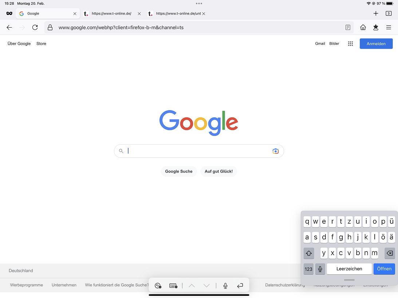Image resolution: width=398 pixels, height=298 pixels.
Task: Tap the backspace key on keyboard
Action: pos(390,253)
